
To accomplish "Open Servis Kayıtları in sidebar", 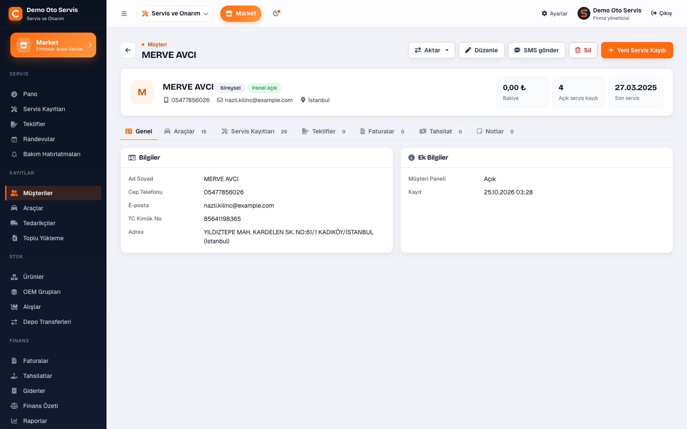I will coord(53,109).
